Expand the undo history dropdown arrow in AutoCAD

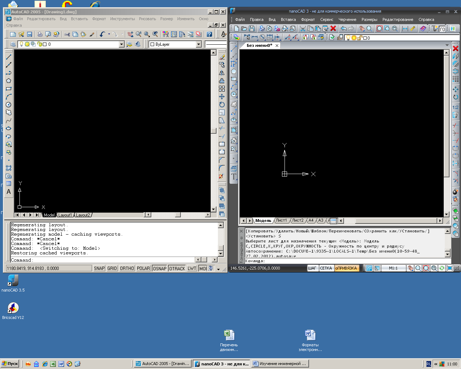point(109,34)
